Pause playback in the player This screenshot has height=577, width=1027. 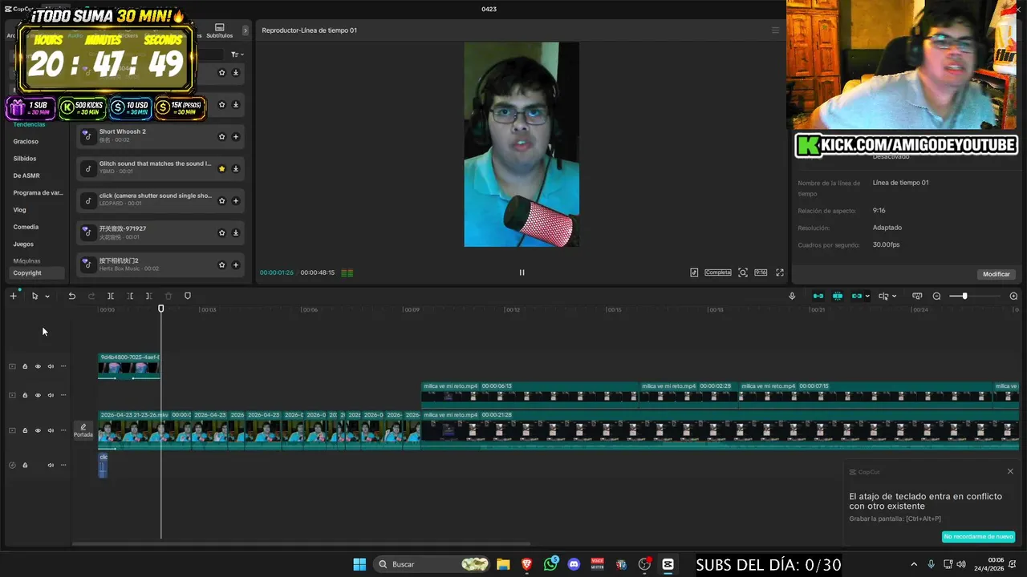pos(522,272)
